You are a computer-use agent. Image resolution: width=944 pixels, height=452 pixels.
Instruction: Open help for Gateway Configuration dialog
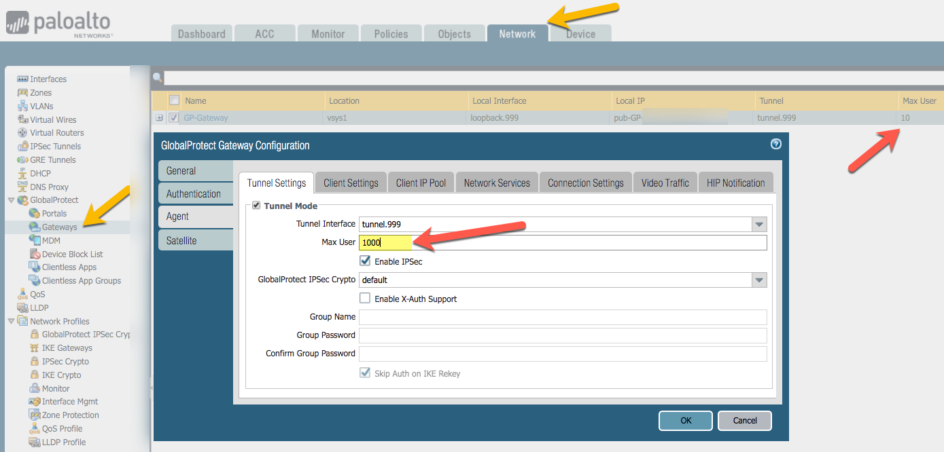tap(775, 145)
